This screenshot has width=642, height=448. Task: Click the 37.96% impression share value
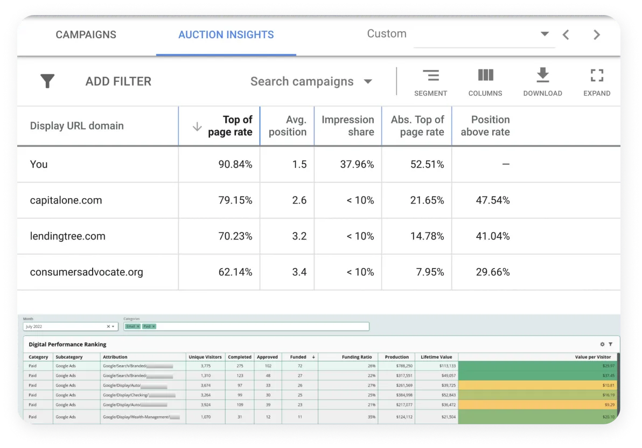(357, 164)
